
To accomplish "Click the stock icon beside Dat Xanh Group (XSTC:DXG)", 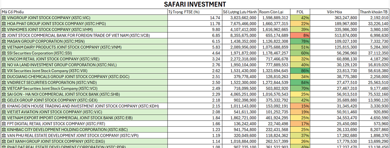I will coord(4,141).
